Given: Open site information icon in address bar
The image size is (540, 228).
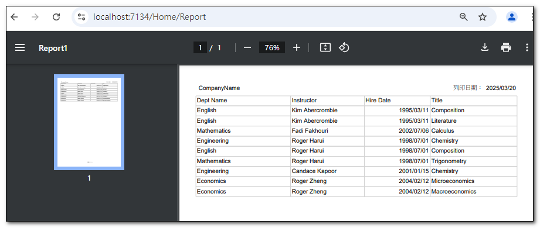Looking at the screenshot, I should coord(81,17).
